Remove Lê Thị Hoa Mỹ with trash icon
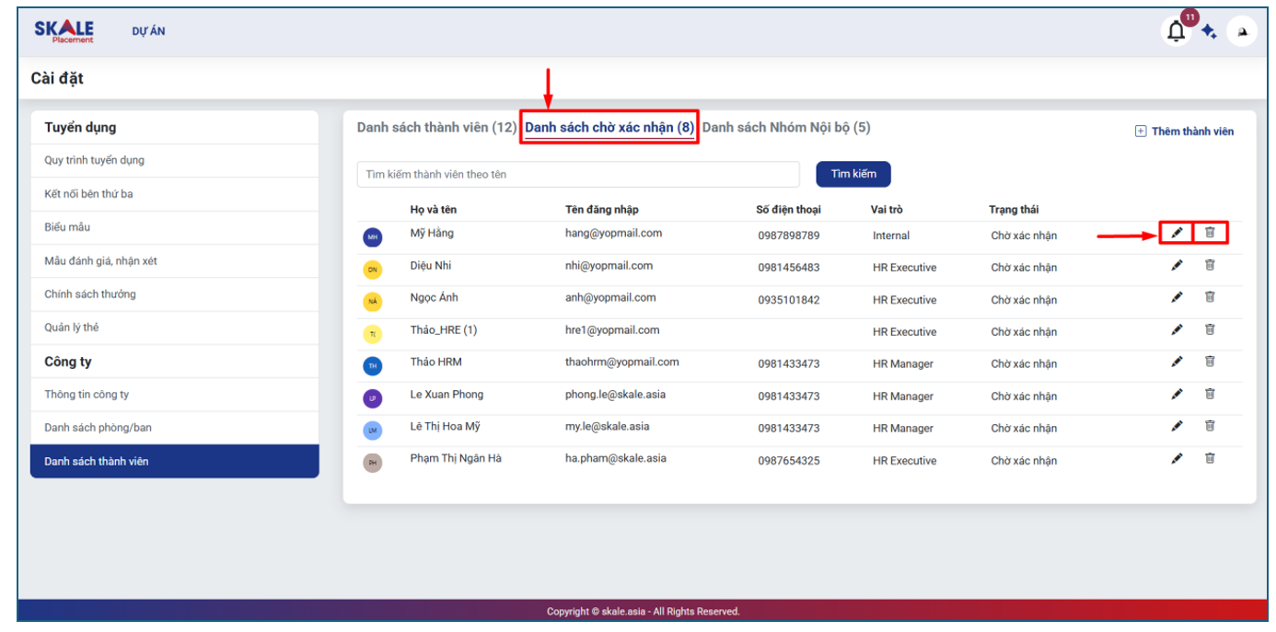Screen dimensions: 1276x632 pyautogui.click(x=1210, y=426)
